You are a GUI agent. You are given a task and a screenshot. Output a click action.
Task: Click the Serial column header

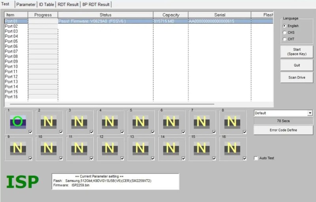click(x=220, y=15)
